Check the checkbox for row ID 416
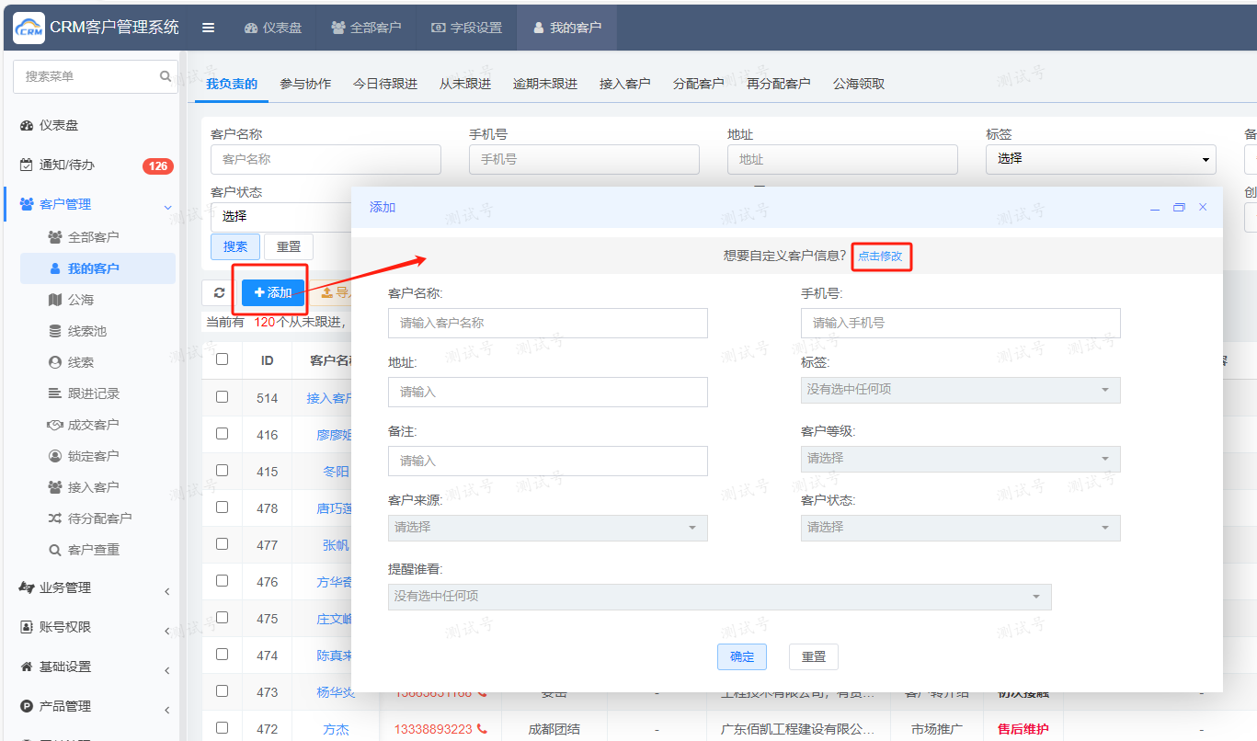Screen dimensions: 1257x741 (222, 434)
